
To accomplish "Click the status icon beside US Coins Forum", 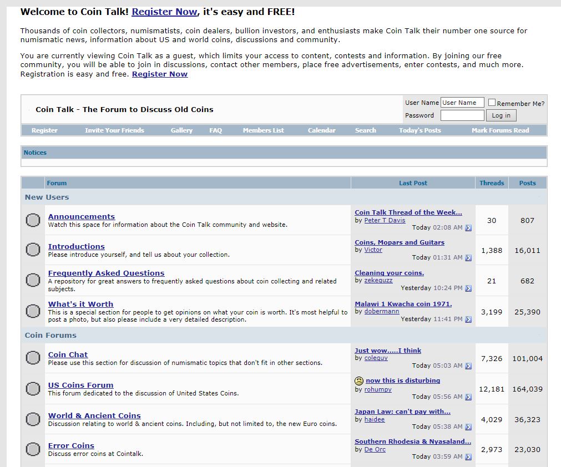I will coord(33,389).
